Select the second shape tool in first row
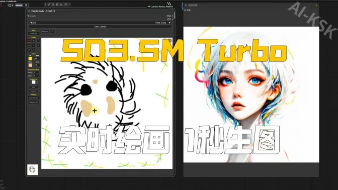The image size is (338, 190). tap(34, 41)
